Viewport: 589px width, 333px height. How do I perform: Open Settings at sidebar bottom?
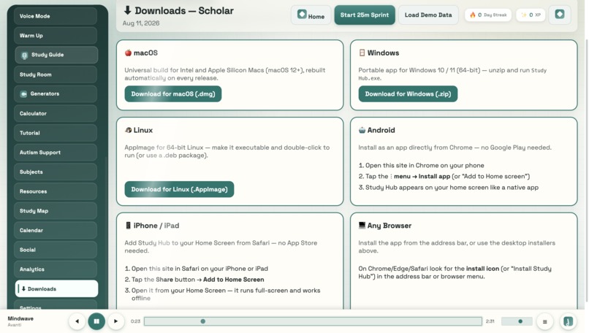click(x=56, y=305)
